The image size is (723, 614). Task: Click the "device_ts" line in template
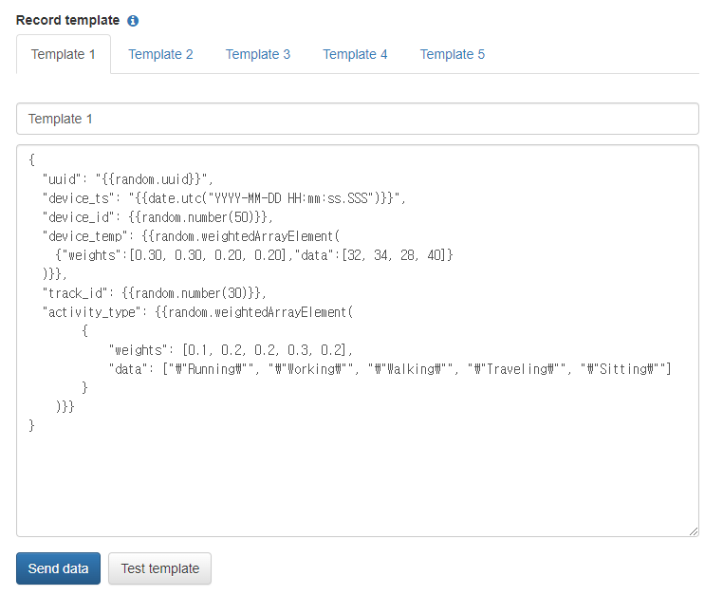[224, 198]
